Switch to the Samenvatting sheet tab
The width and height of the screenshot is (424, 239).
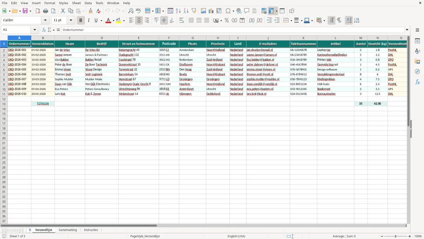[68, 230]
